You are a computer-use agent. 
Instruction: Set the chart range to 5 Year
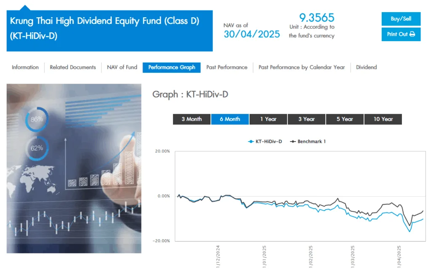point(345,119)
